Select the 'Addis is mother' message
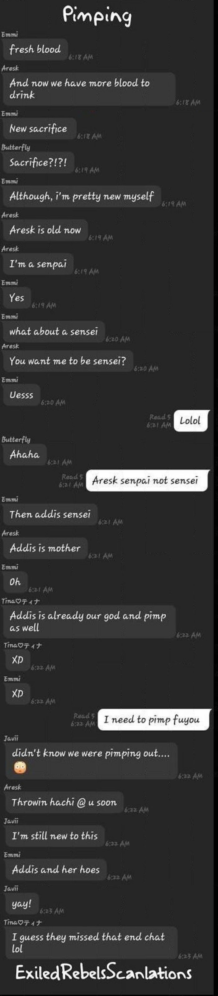The width and height of the screenshot is (218, 996). (x=45, y=548)
